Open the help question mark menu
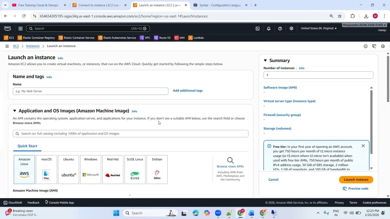This screenshot has height=219, width=390. coord(280,28)
